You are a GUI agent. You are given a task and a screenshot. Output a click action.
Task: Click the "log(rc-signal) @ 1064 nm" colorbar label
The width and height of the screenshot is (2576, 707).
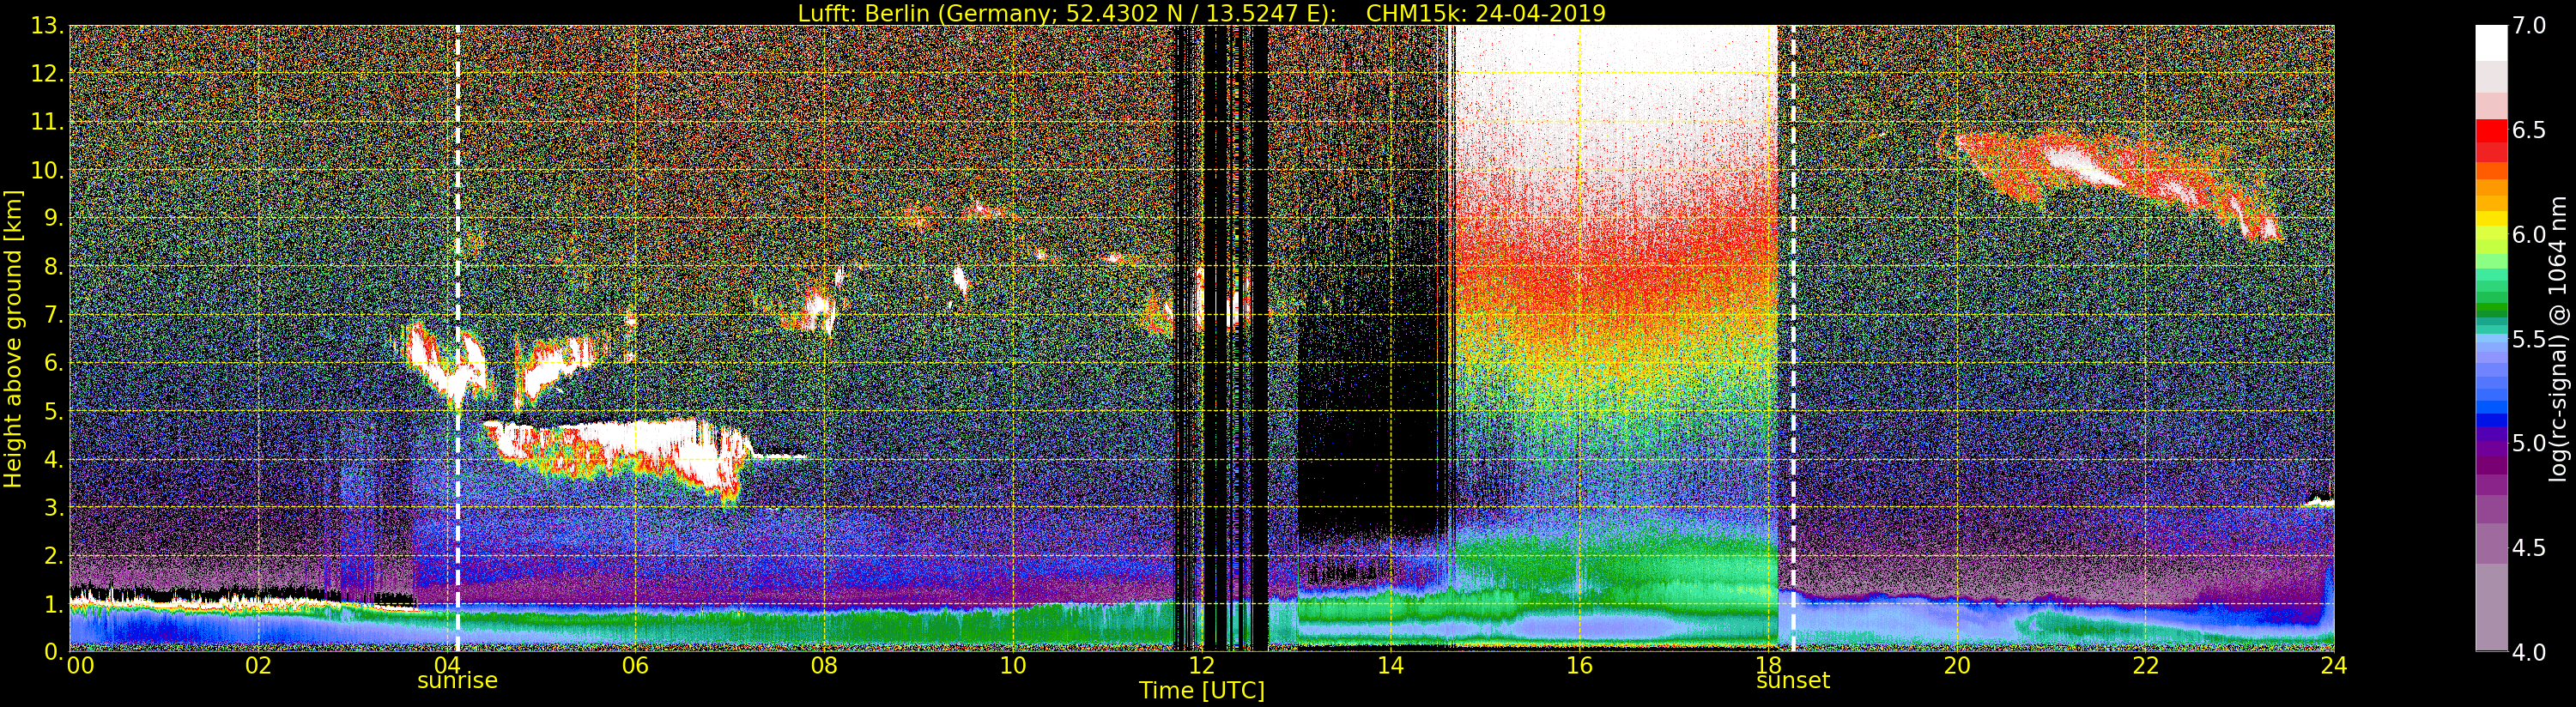pos(2559,338)
